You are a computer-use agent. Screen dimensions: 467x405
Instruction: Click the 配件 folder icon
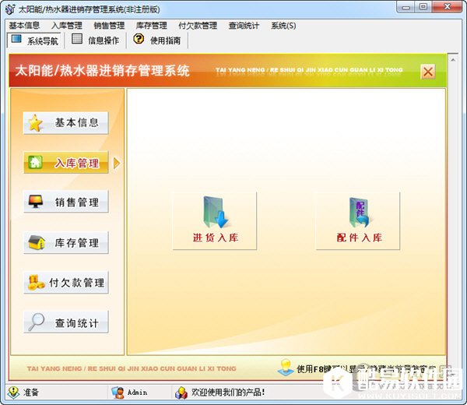359,212
